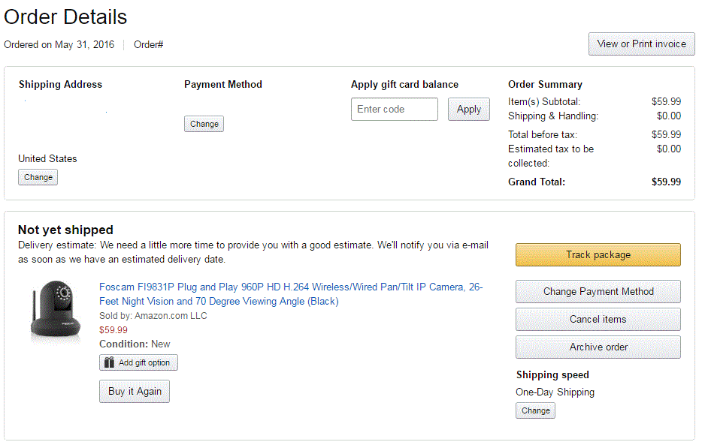Open the Foscam FI9831P camera product link

[291, 294]
